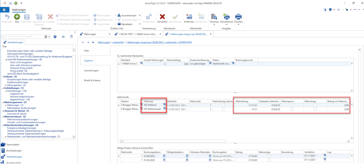364x164 pixels.
Task: Toggle Mahnstopp checkbox for Miete per 06.2022
Action: click(269, 156)
